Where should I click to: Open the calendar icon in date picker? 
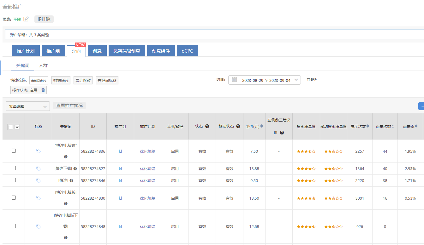click(234, 80)
